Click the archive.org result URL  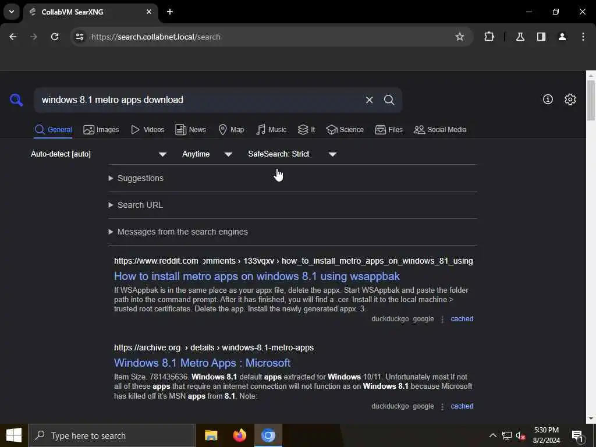pos(214,348)
